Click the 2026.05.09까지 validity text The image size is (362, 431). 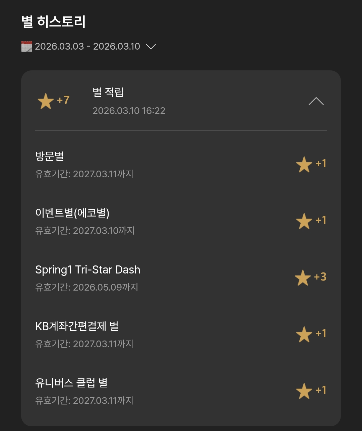pos(106,287)
